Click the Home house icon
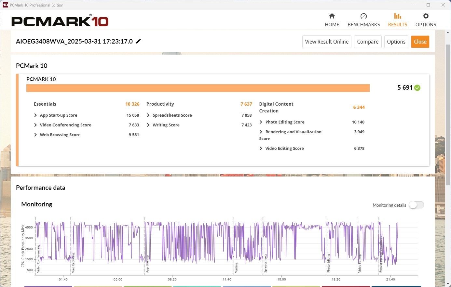The height and width of the screenshot is (287, 451). [332, 16]
